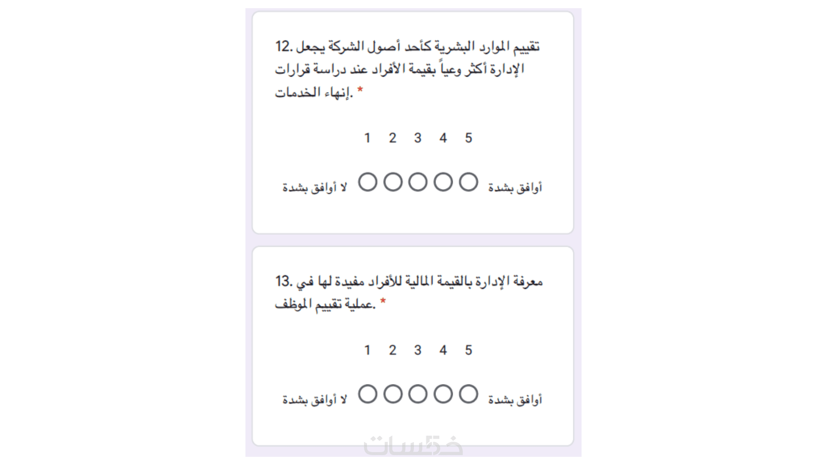Select rating 4 for question 12
The height and width of the screenshot is (465, 827).
pos(443,182)
